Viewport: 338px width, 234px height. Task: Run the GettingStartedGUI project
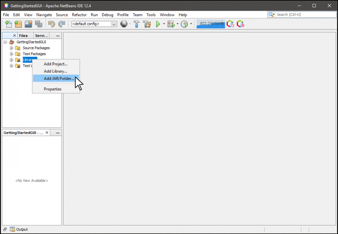(158, 24)
